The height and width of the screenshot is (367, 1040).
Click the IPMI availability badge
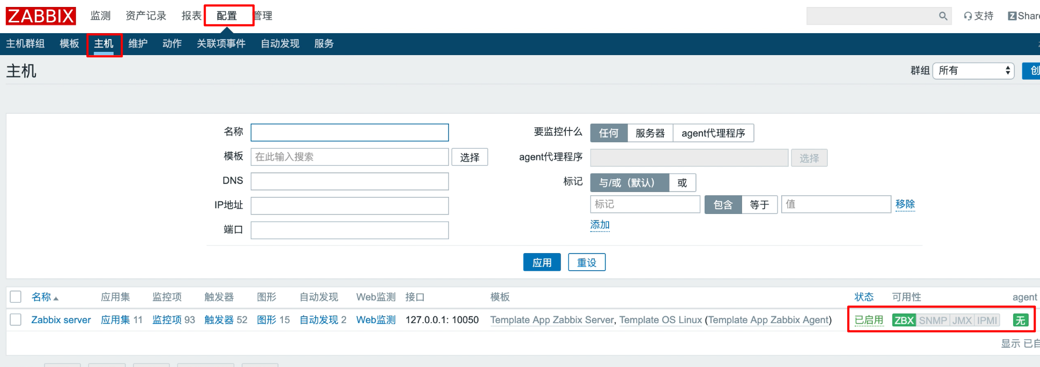987,320
